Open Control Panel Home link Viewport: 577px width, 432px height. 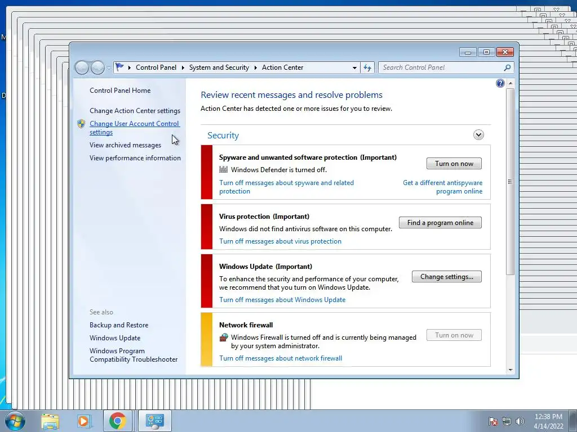(x=120, y=91)
